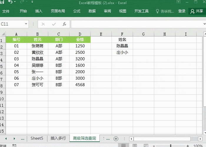Click the right hidden-sheets ellipsis
This screenshot has width=206, height=147.
[x=108, y=139]
